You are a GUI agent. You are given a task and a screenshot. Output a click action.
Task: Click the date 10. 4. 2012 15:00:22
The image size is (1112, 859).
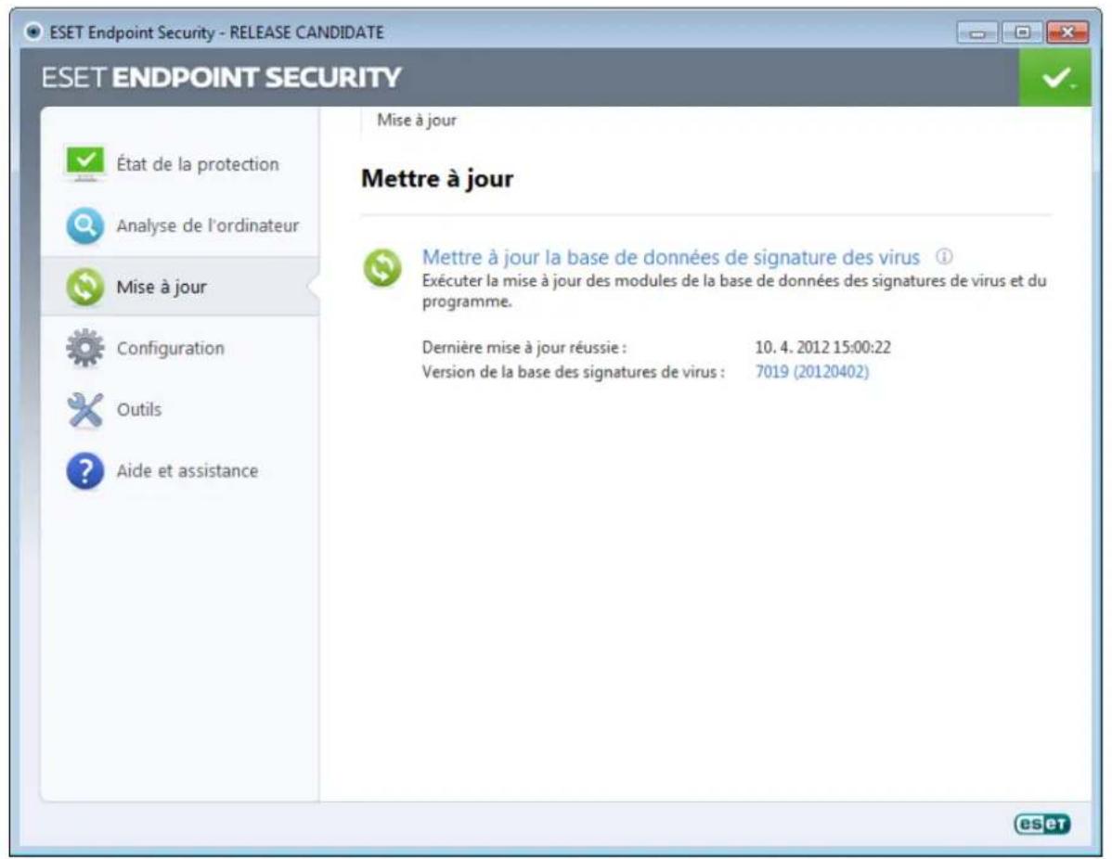822,347
